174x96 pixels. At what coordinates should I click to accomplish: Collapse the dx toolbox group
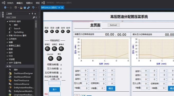(x=7, y=66)
